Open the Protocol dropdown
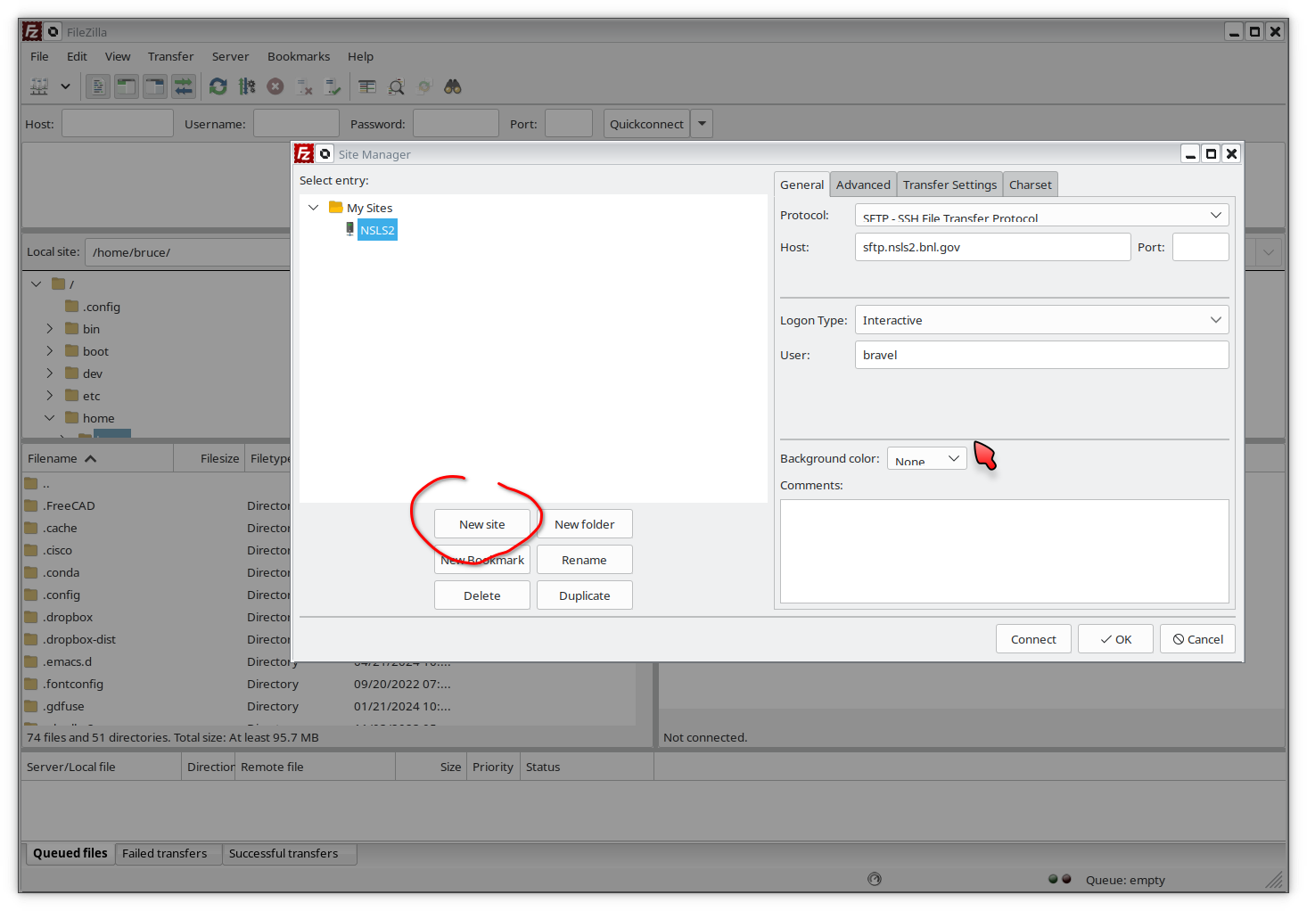Screen dimensions: 1307x911 point(1041,215)
